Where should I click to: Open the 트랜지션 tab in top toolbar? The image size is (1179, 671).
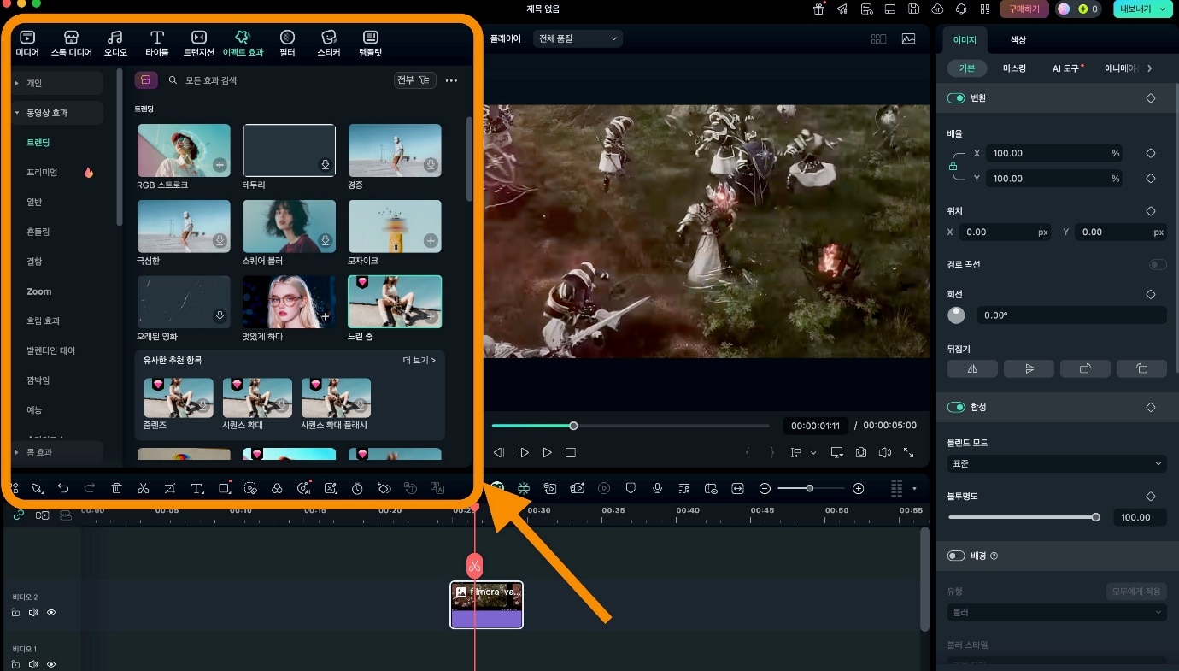point(198,44)
